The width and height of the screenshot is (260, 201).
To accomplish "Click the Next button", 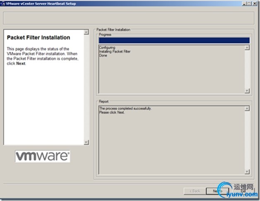I will (x=218, y=191).
